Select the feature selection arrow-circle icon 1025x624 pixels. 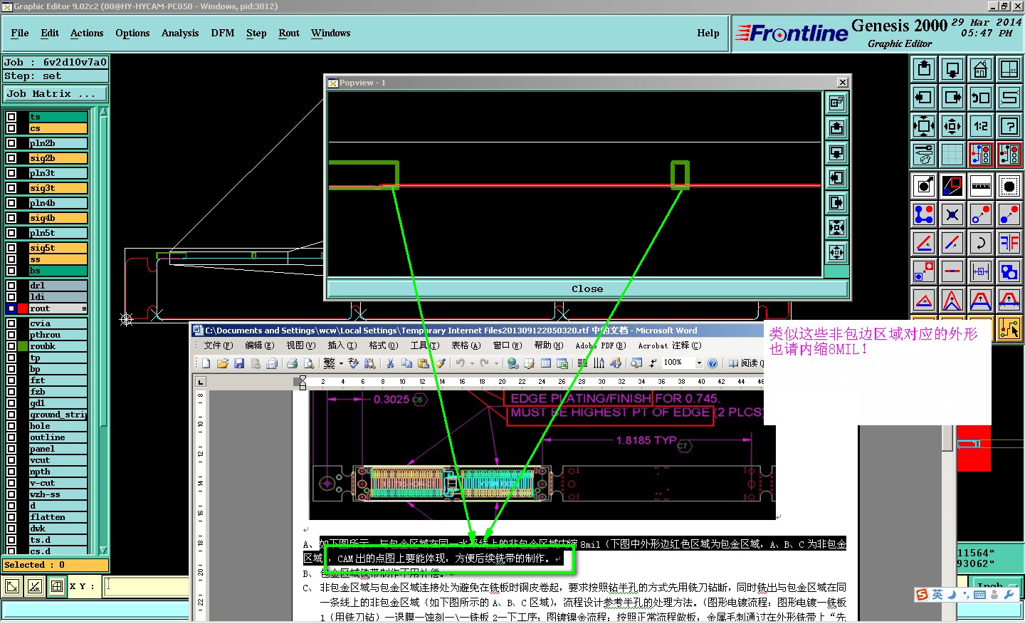click(x=924, y=186)
